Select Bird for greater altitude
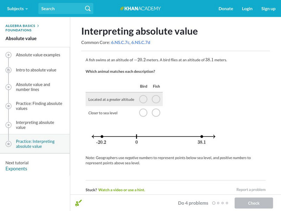Viewport: 281px width, 211px height. coord(143,99)
